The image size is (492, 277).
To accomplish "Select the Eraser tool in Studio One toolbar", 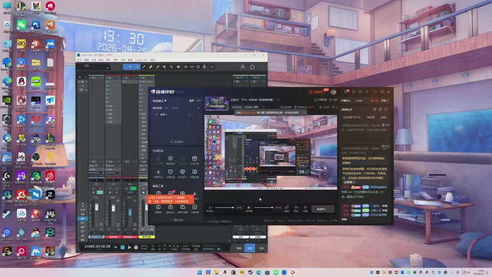I will click(x=151, y=67).
